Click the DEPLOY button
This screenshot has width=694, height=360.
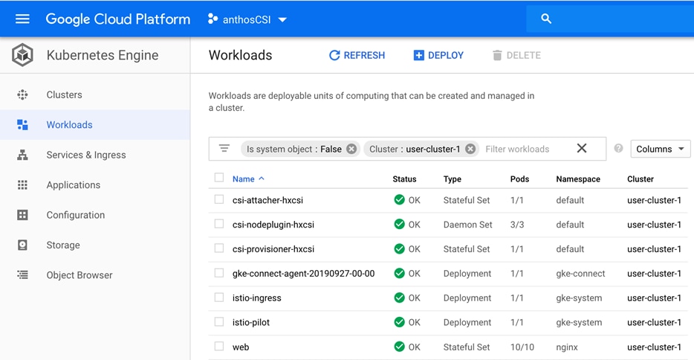(438, 55)
